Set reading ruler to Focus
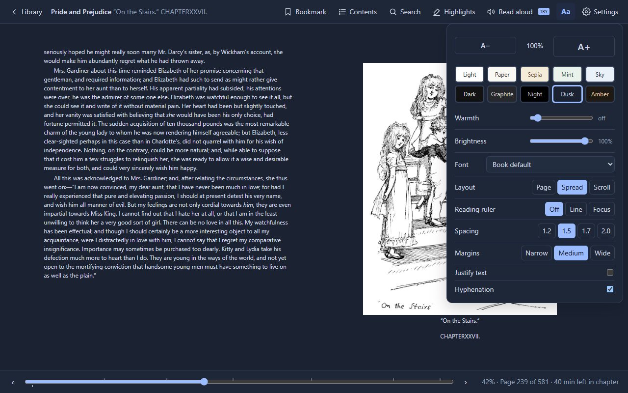628x393 pixels. click(602, 209)
